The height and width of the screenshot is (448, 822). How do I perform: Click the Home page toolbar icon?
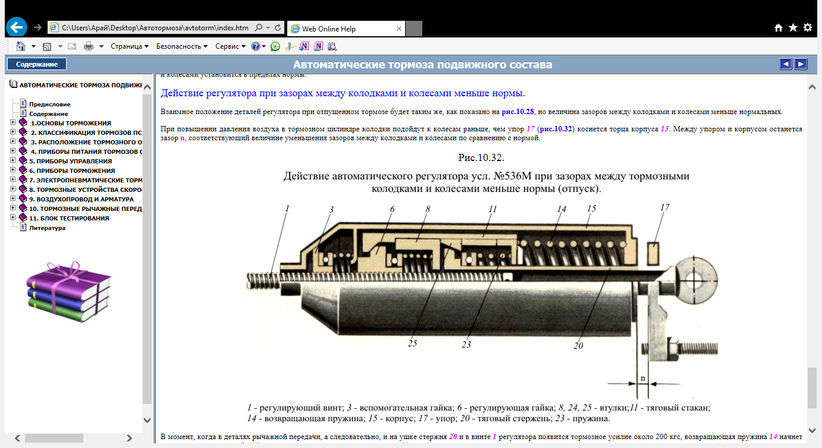[x=21, y=46]
